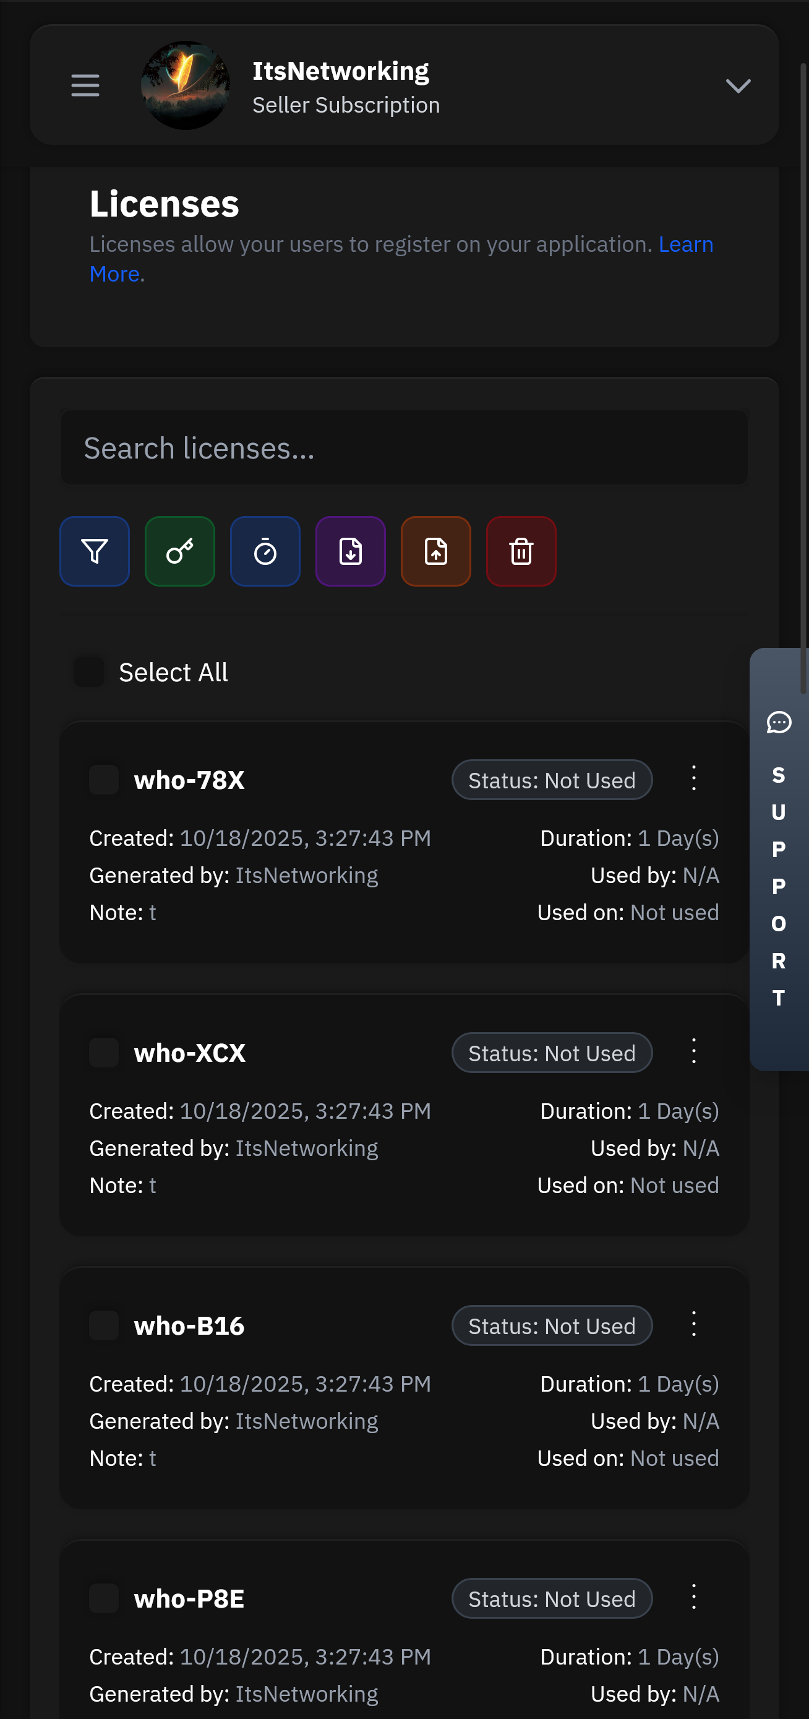The width and height of the screenshot is (809, 1719).
Task: Click the stopwatch add time icon
Action: point(265,551)
